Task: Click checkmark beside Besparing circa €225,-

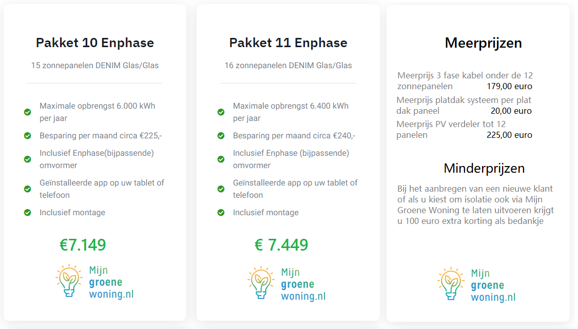Action: click(x=28, y=136)
